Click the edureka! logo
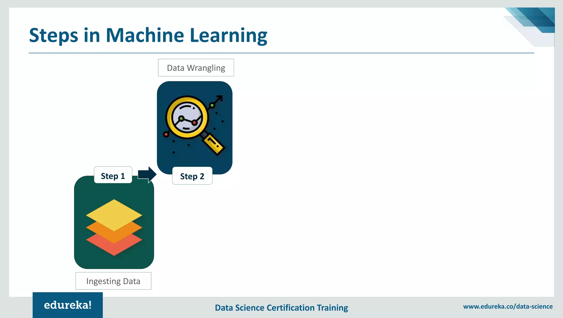The width and height of the screenshot is (563, 318). coord(68,305)
